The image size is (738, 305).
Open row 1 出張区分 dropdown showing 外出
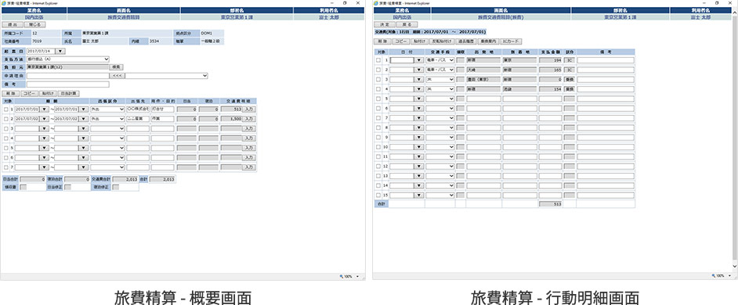pyautogui.click(x=108, y=109)
